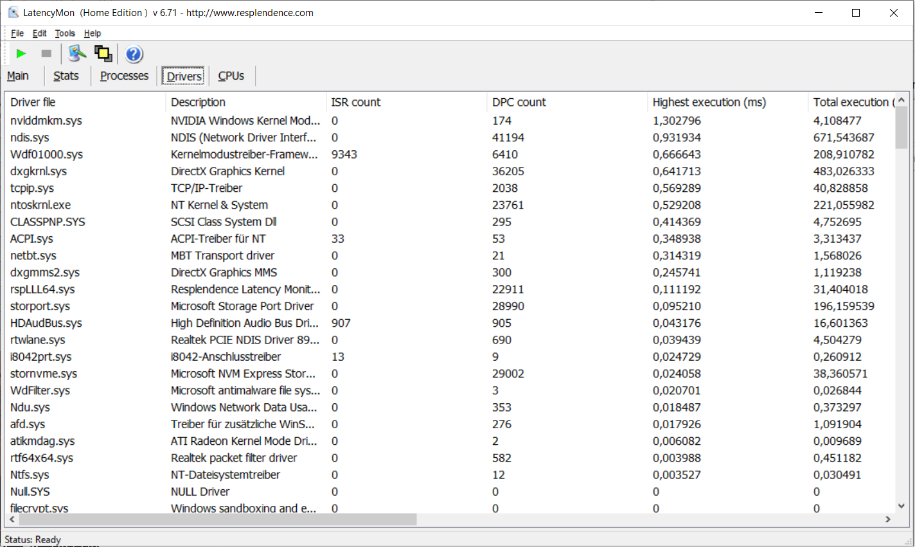Select the netbt.sys driver row
This screenshot has height=547, width=915.
click(x=450, y=256)
